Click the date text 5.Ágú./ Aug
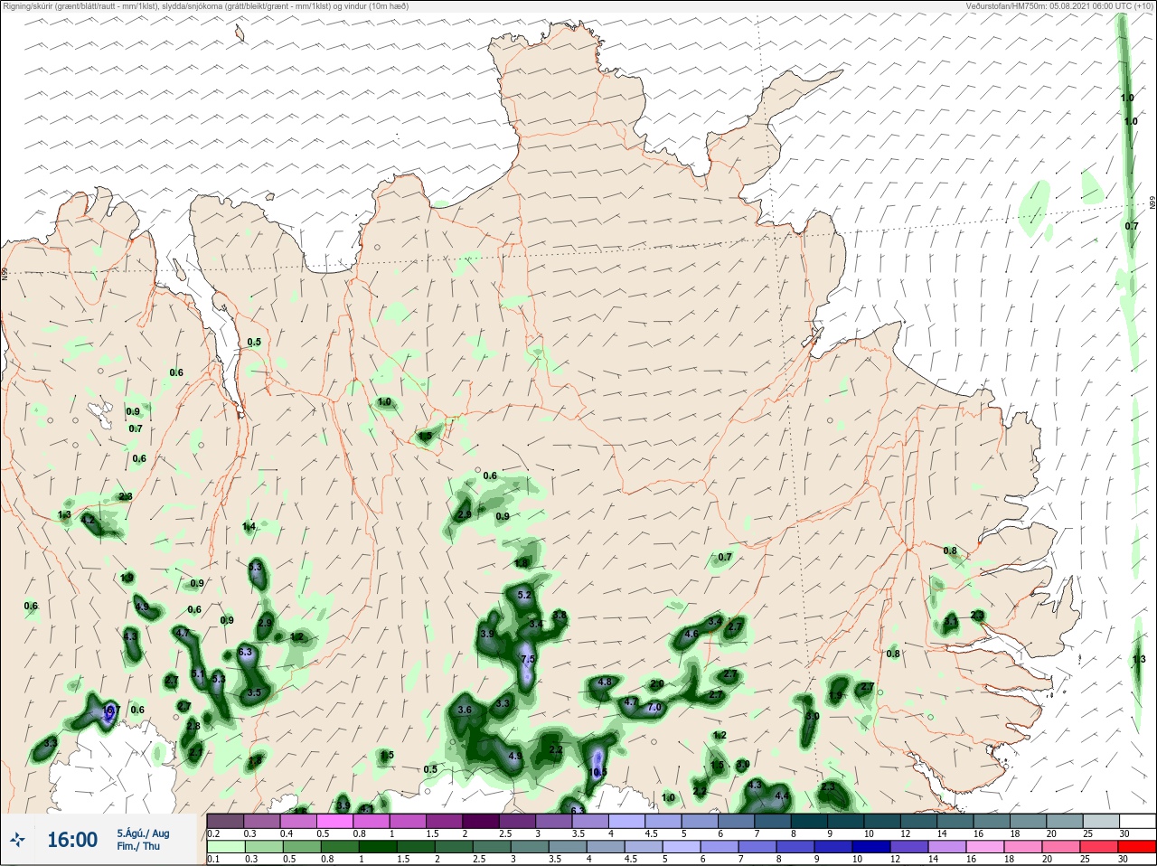The image size is (1157, 866). click(143, 833)
